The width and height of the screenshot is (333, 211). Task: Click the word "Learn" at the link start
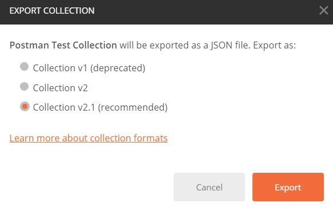22,138
